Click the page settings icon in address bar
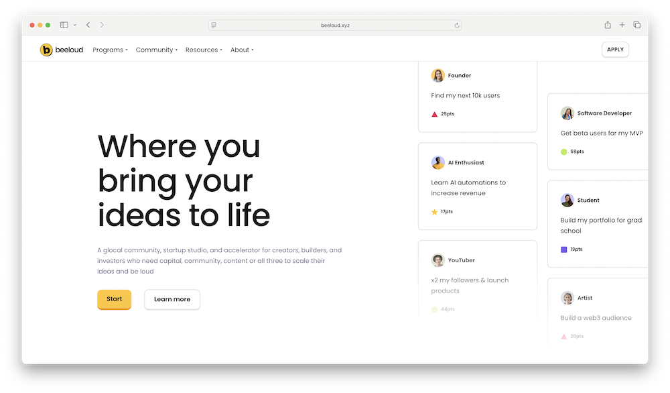 [214, 25]
